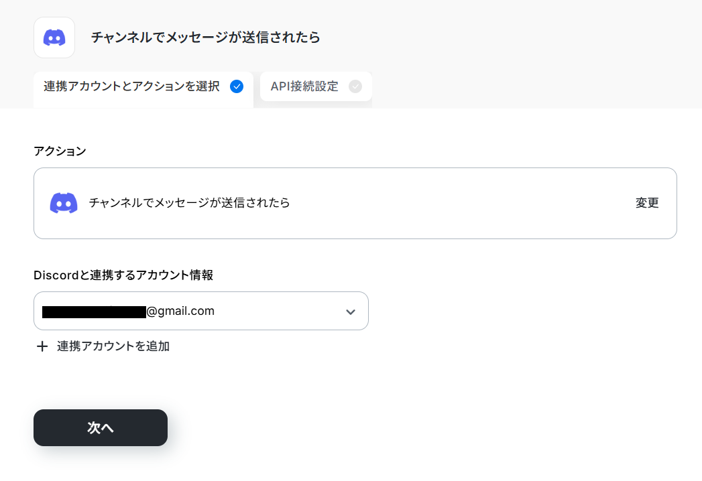Click the API接続設定 tab label text
This screenshot has height=481, width=702.
coord(304,86)
